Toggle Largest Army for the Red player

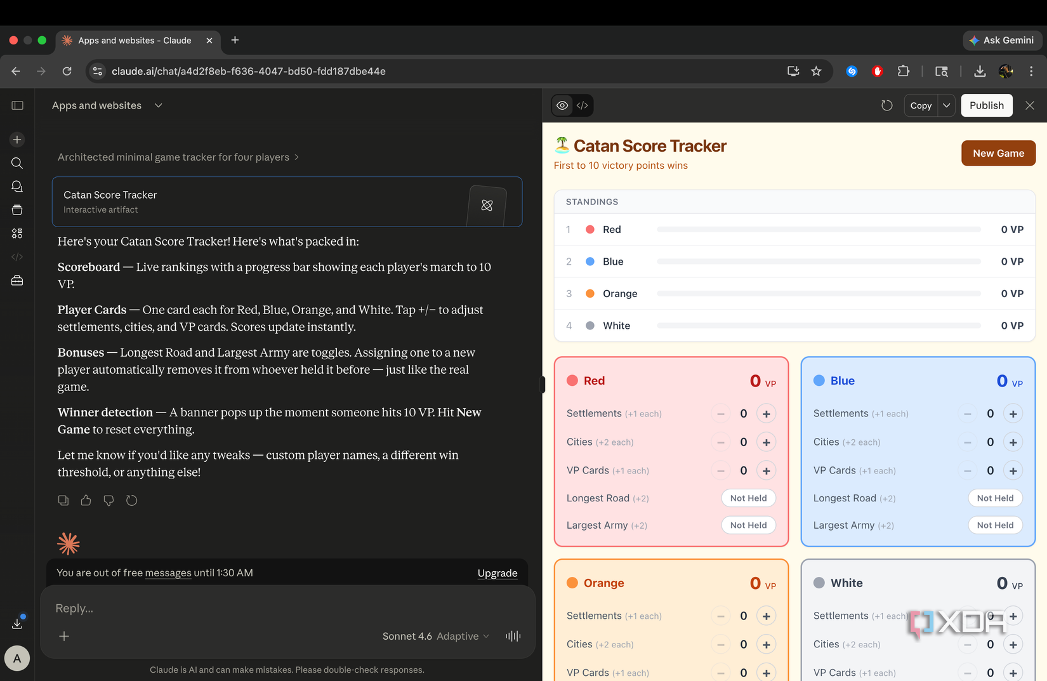(749, 525)
